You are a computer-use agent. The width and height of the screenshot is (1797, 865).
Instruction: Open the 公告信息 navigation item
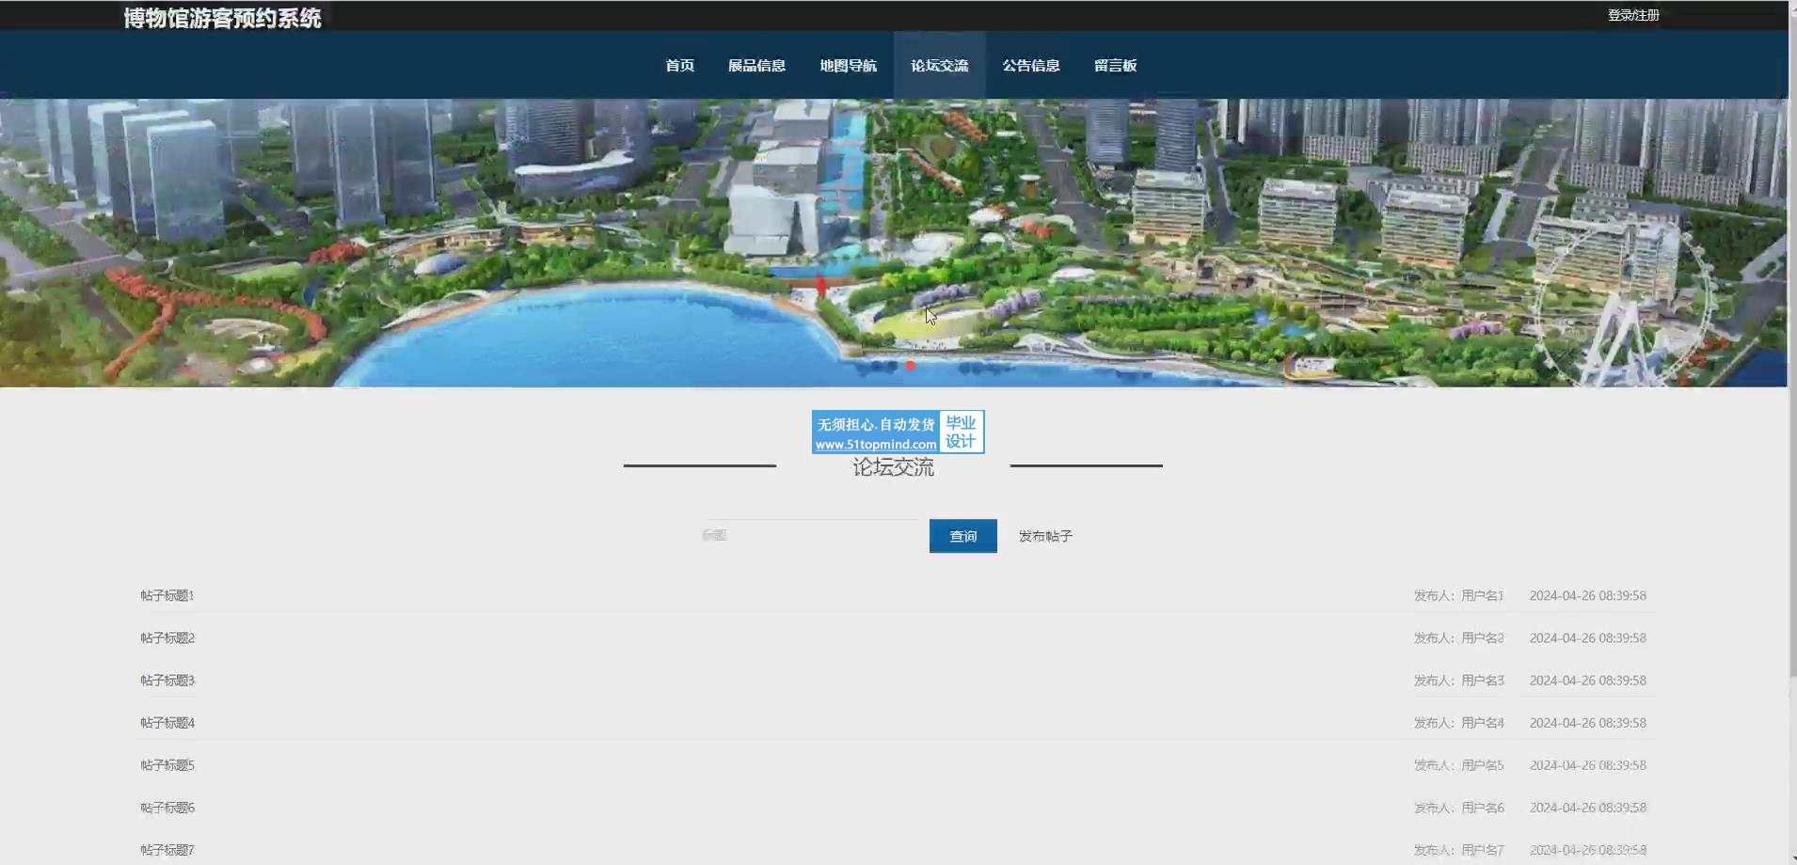[x=1030, y=65]
